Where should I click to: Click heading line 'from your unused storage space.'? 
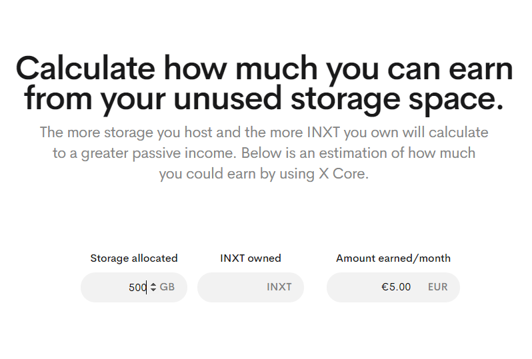(x=264, y=99)
